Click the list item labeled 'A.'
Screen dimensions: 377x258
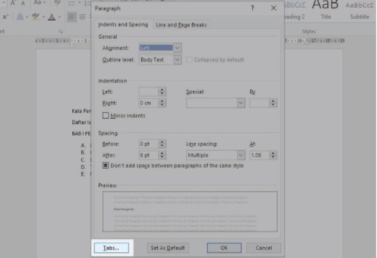pos(83,145)
